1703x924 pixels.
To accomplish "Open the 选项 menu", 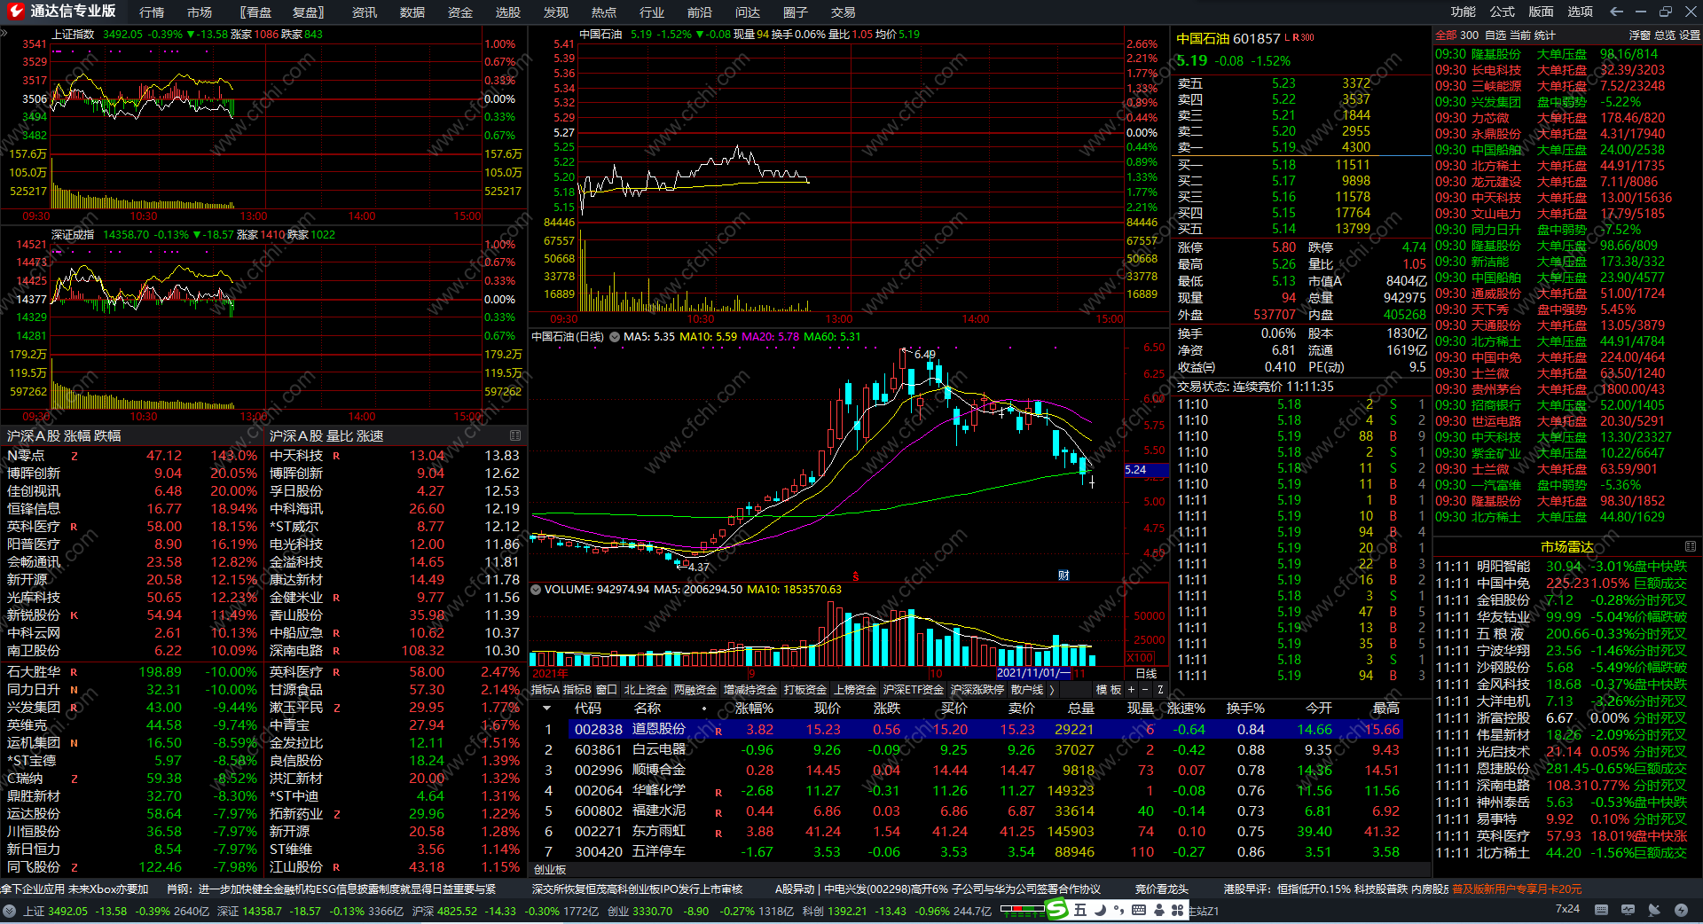I will (x=1581, y=12).
